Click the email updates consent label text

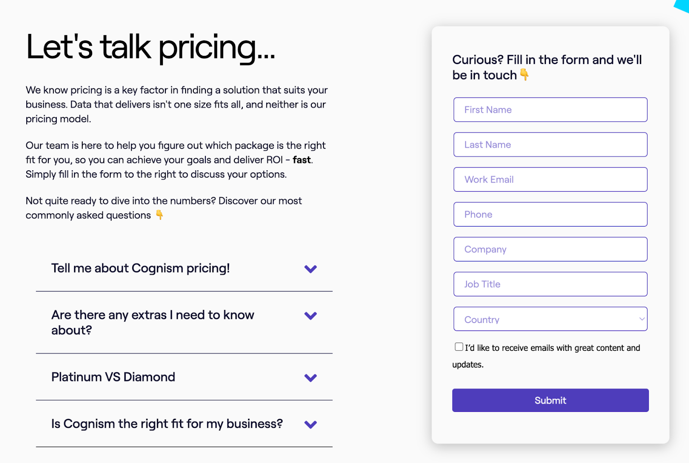546,356
